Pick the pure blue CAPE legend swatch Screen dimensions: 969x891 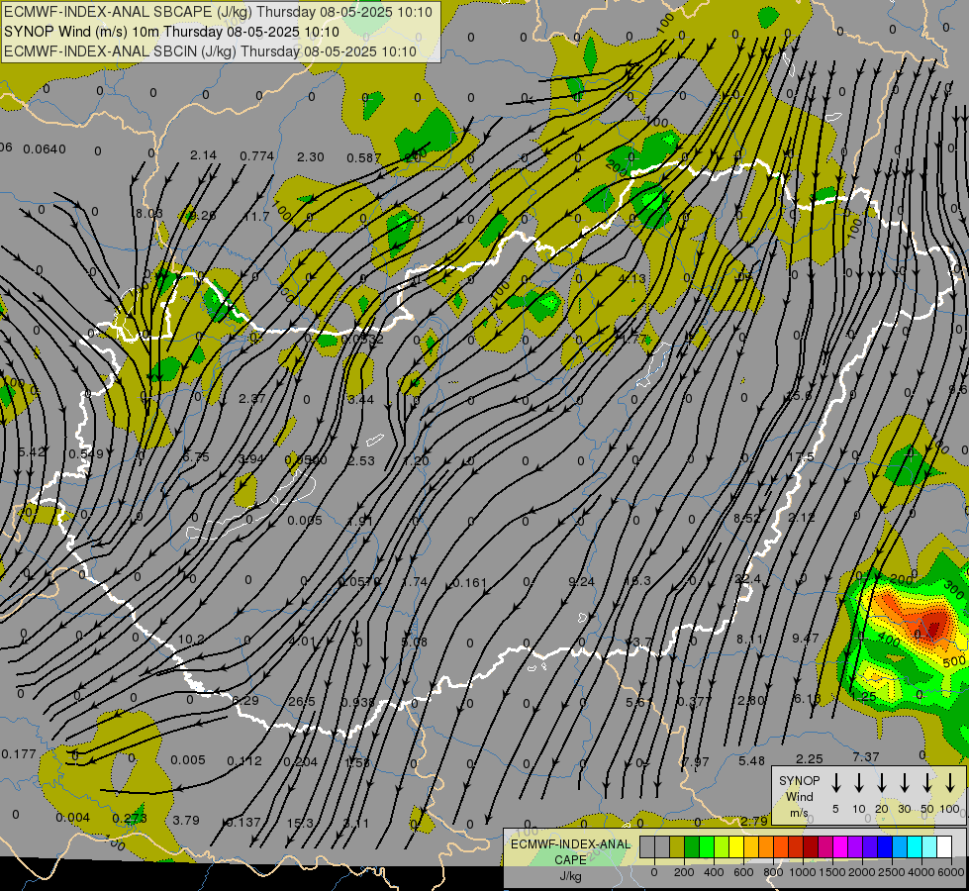click(884, 847)
